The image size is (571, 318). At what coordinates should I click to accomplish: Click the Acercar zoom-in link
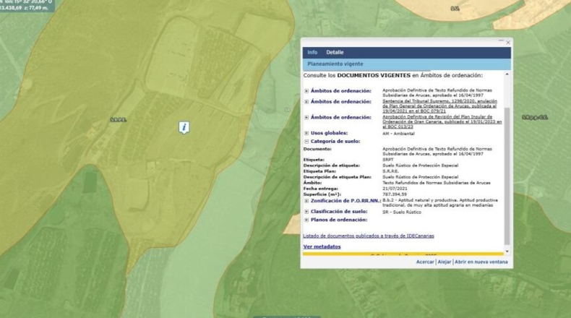425,262
